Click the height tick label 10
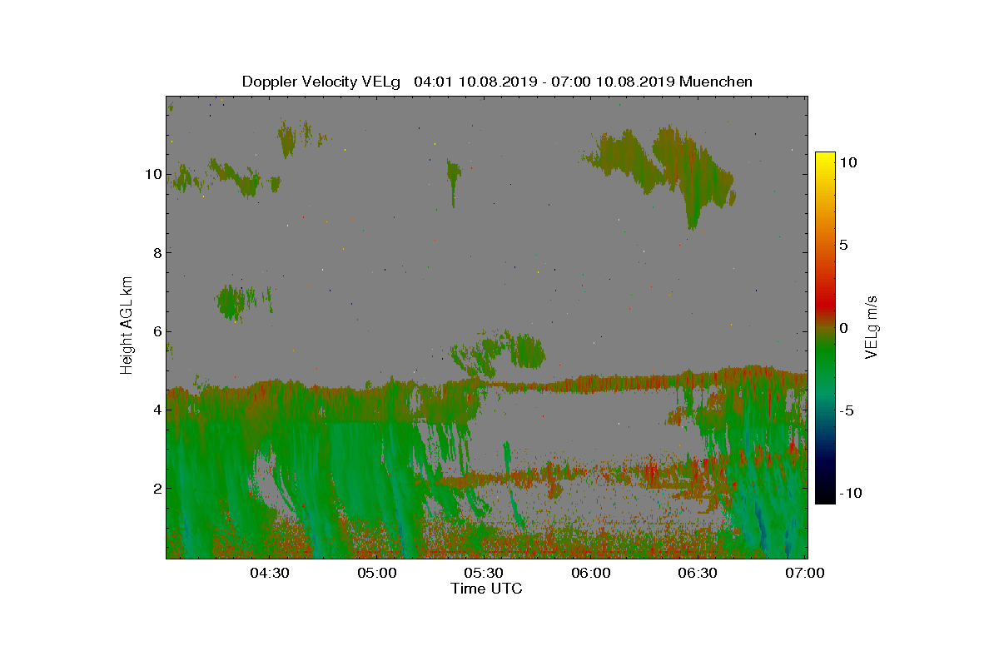The height and width of the screenshot is (666, 999). click(152, 174)
